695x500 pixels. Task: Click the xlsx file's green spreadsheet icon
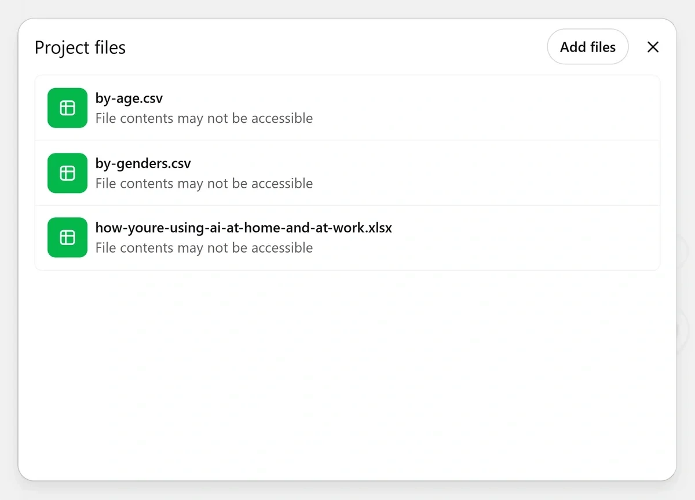click(x=67, y=238)
